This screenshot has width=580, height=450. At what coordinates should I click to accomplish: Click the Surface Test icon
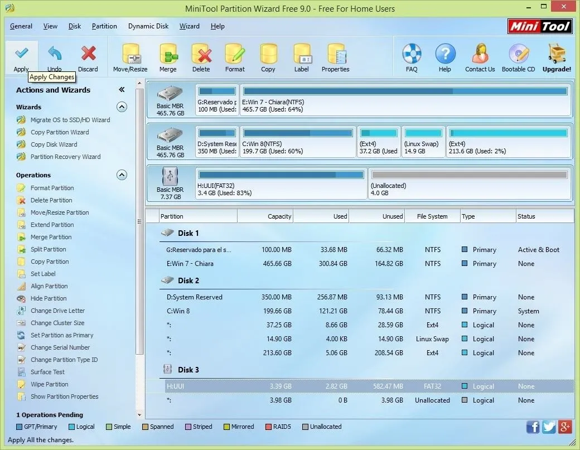pyautogui.click(x=21, y=372)
